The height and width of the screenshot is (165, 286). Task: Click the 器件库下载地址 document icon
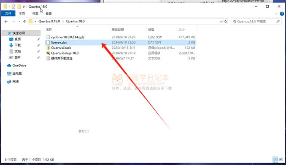coord(48,58)
